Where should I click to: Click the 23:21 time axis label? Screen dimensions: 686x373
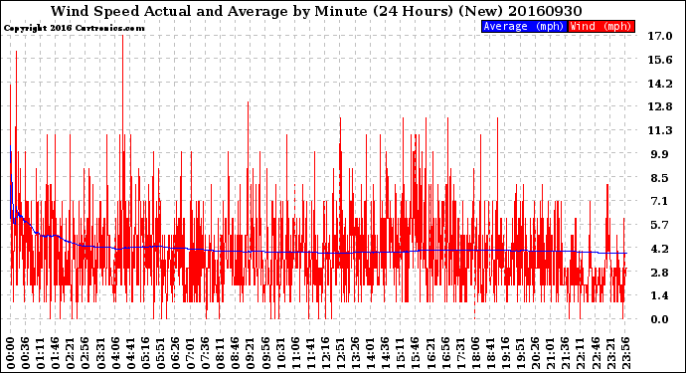tap(609, 353)
